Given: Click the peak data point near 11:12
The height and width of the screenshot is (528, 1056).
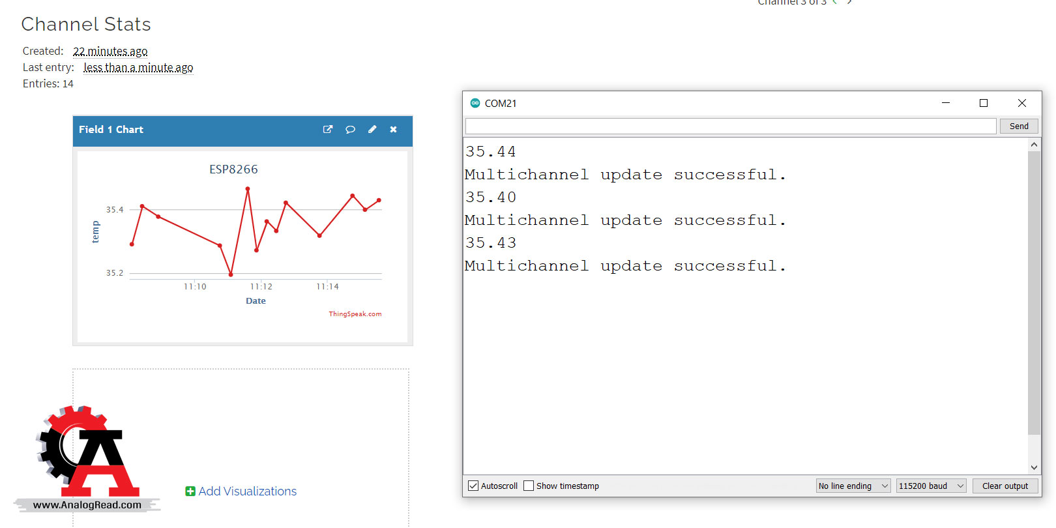Looking at the screenshot, I should point(248,189).
